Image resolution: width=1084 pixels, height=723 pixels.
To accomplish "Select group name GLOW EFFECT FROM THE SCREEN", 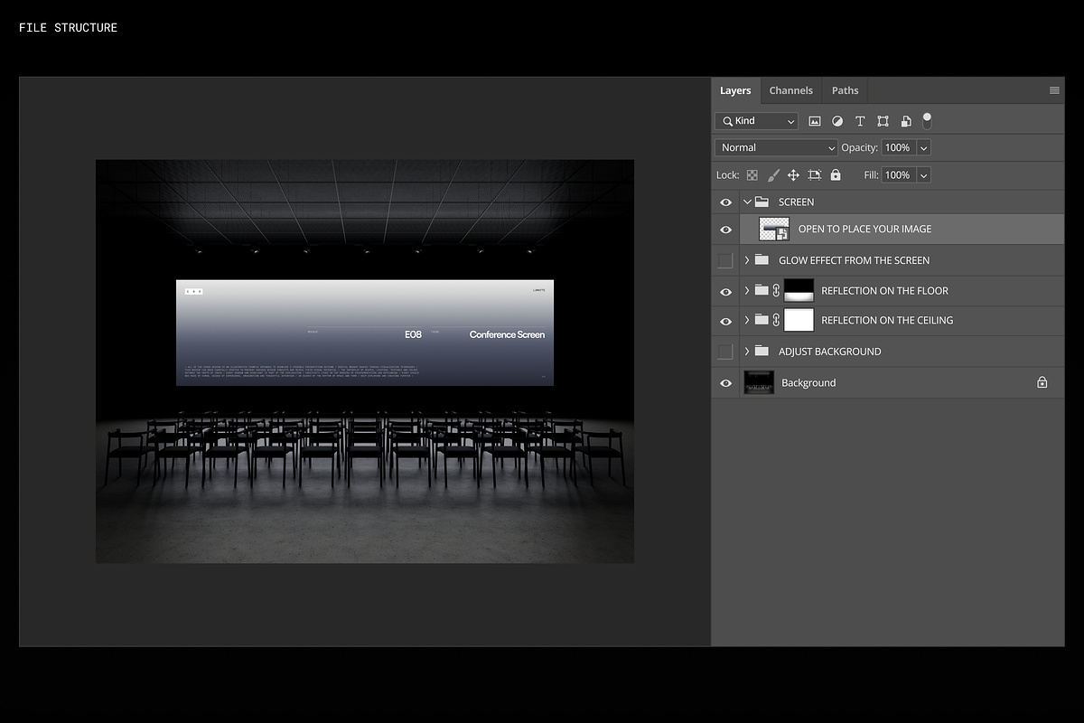I will 854,260.
